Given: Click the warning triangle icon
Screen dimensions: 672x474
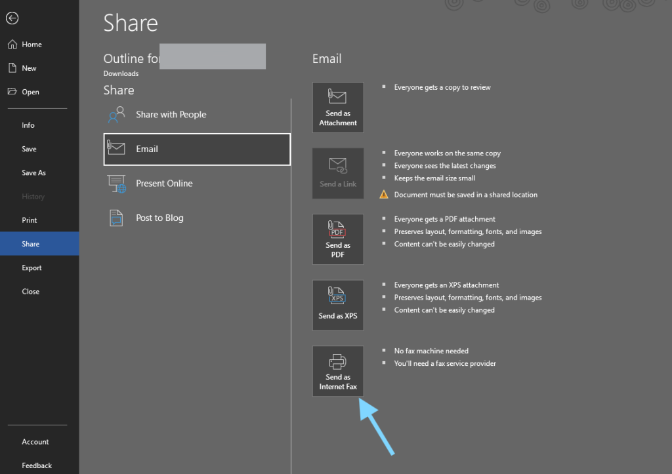Looking at the screenshot, I should pos(383,195).
